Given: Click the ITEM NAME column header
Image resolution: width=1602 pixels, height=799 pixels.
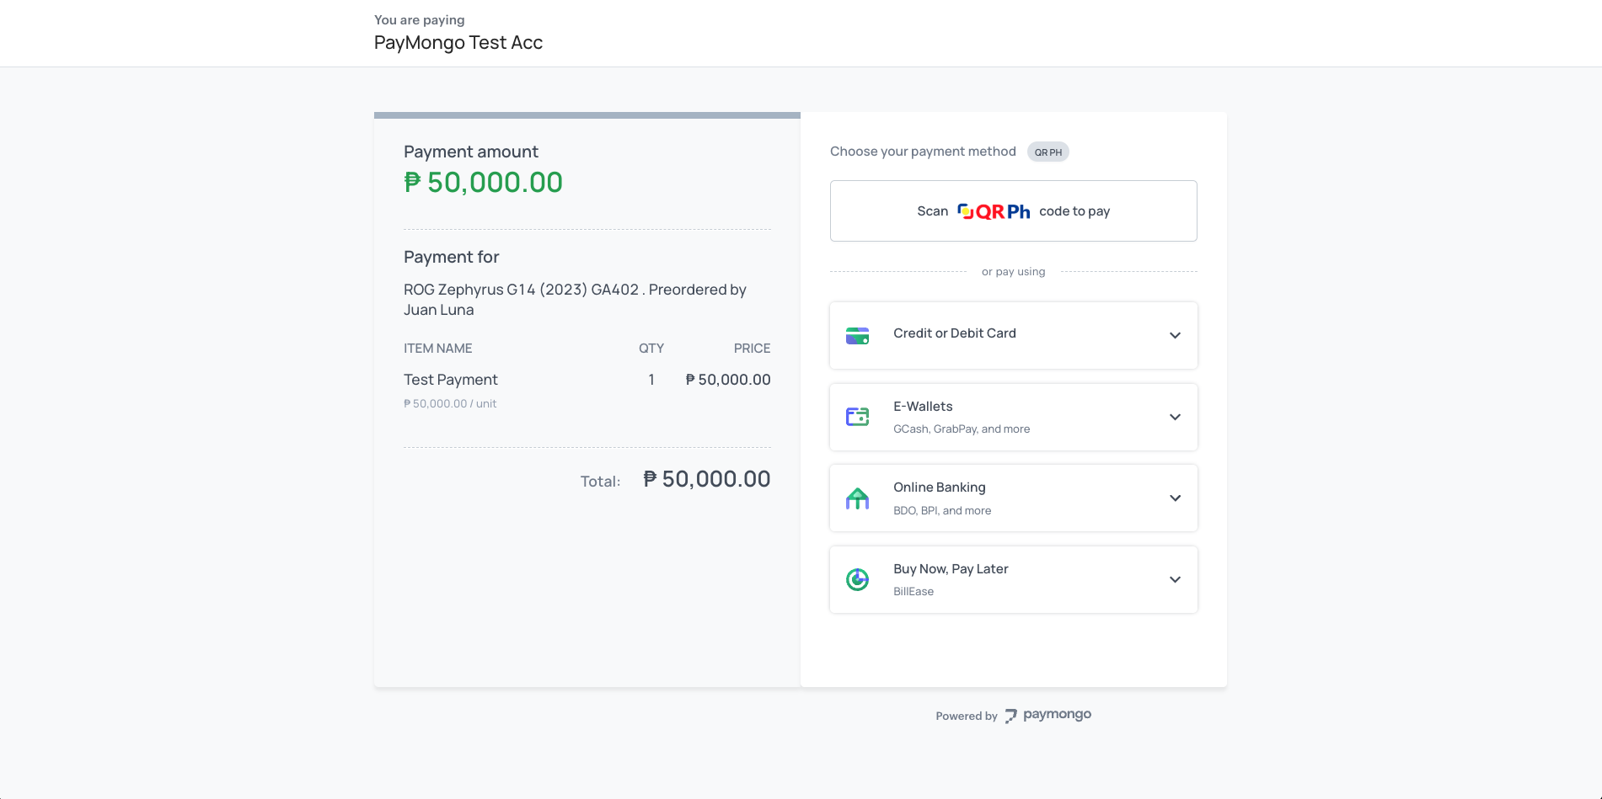Looking at the screenshot, I should [437, 349].
